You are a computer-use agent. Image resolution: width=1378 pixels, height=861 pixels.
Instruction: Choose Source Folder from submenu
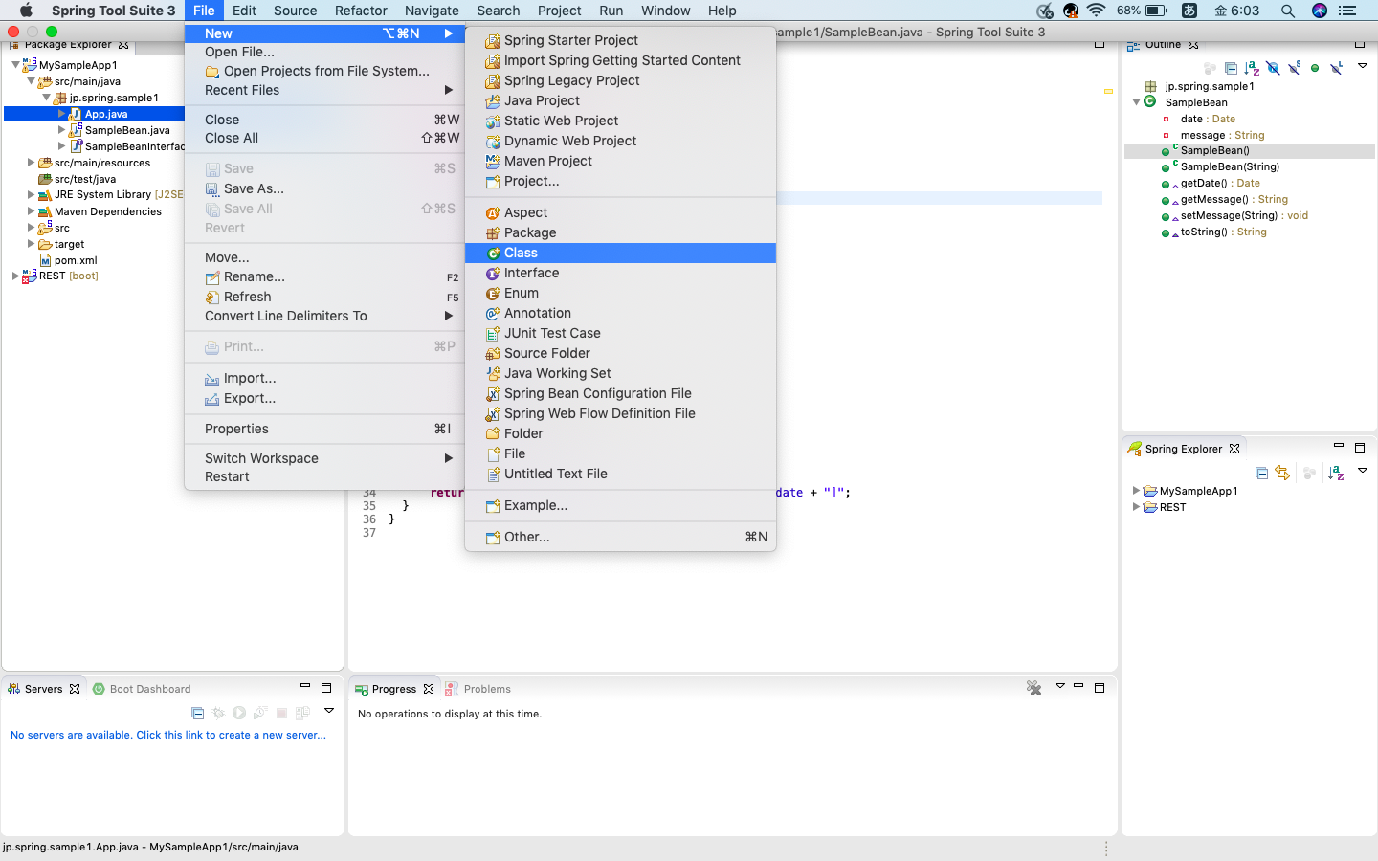point(620,353)
